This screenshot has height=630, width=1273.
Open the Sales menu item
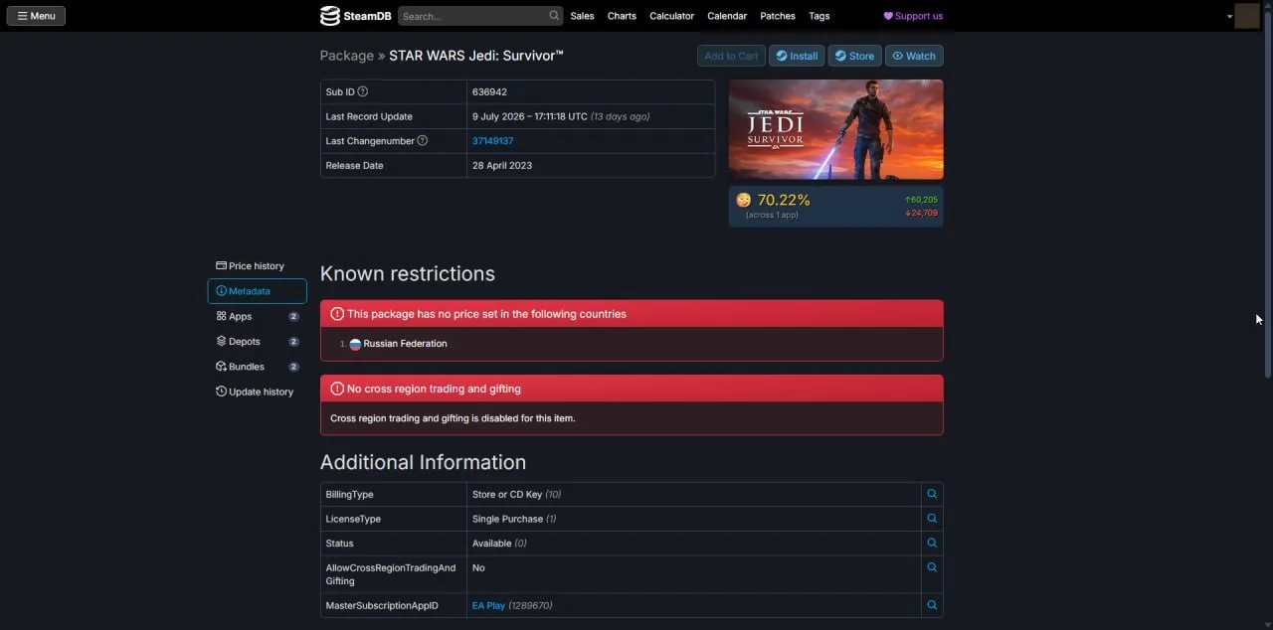pyautogui.click(x=582, y=16)
